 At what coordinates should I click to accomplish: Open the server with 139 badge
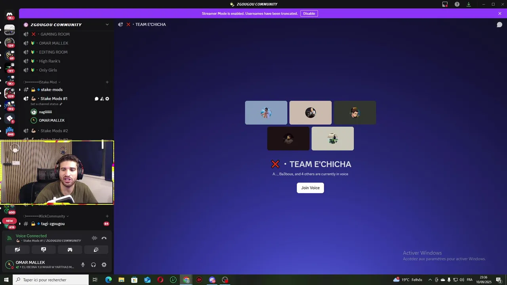(x=10, y=42)
